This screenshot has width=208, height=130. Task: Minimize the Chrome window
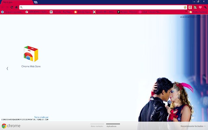point(194,1)
